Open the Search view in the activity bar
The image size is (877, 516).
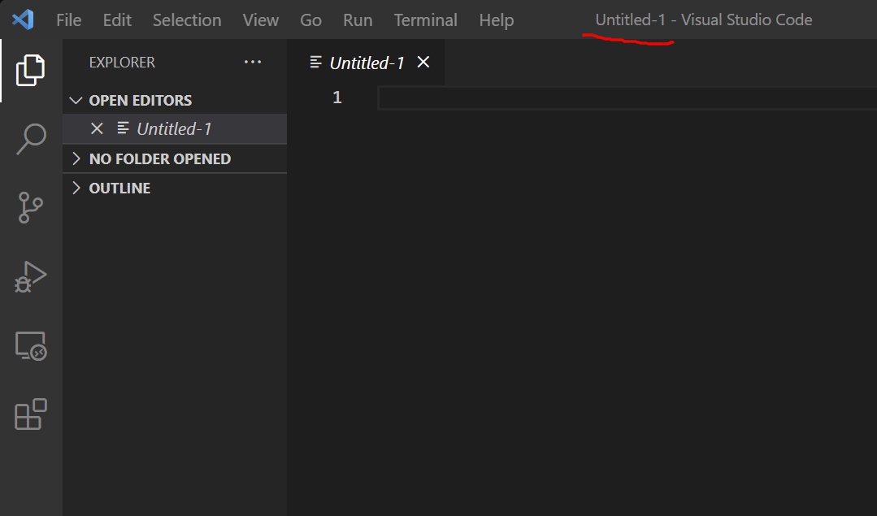tap(31, 139)
